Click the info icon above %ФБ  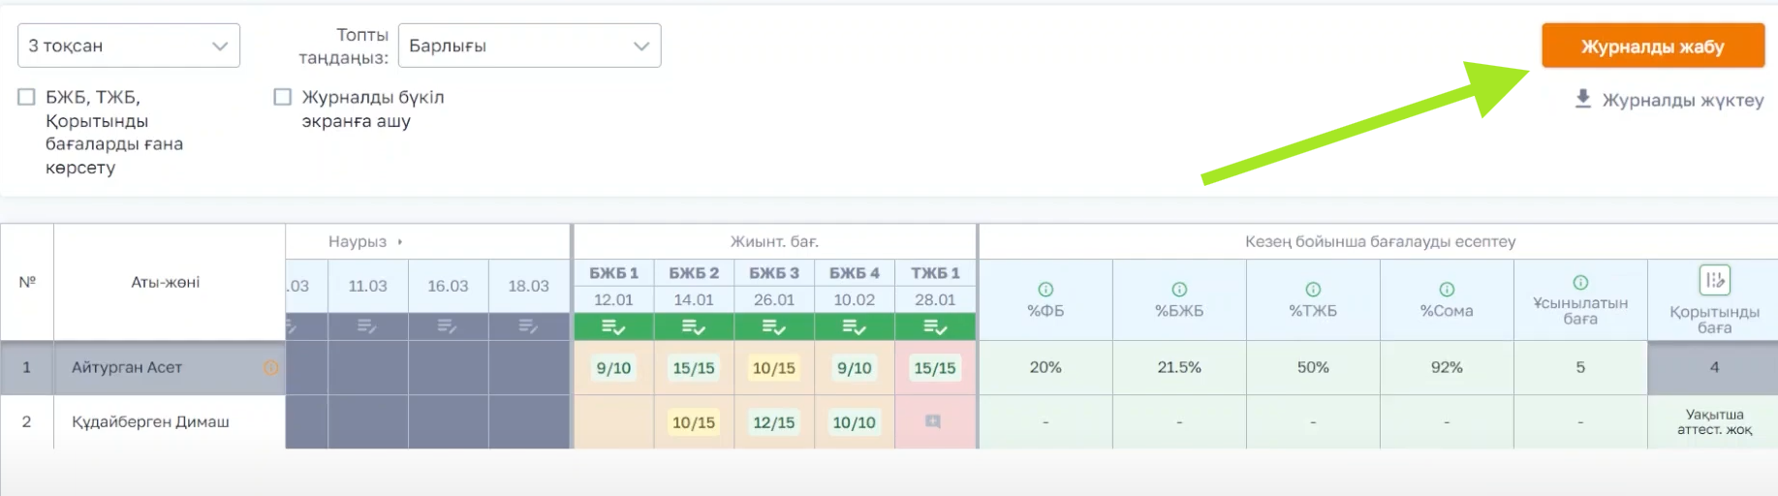click(1045, 289)
